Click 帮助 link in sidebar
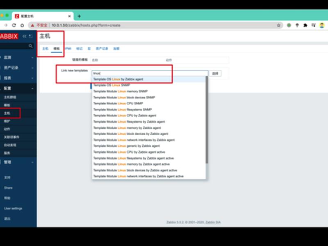Viewport: 328px width, 246px height. click(x=7, y=198)
